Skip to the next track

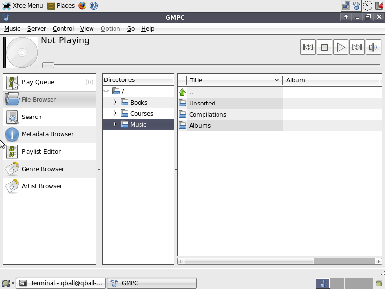click(x=357, y=47)
